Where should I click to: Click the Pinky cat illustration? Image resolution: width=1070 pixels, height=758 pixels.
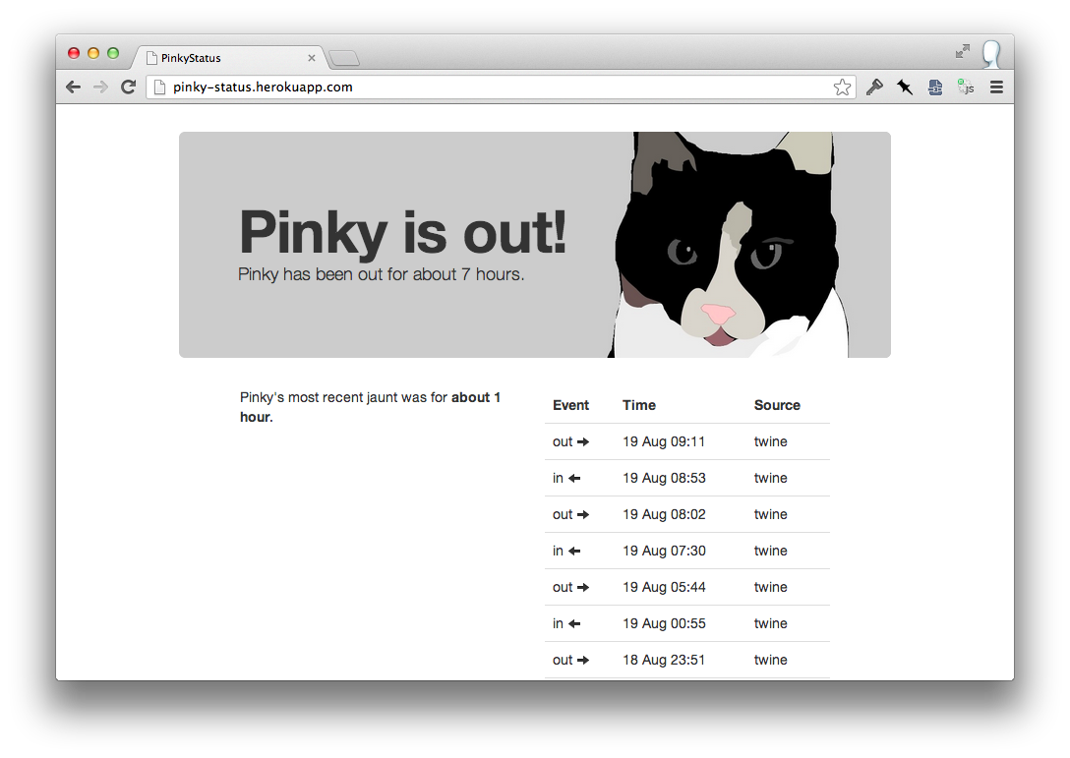[728, 244]
